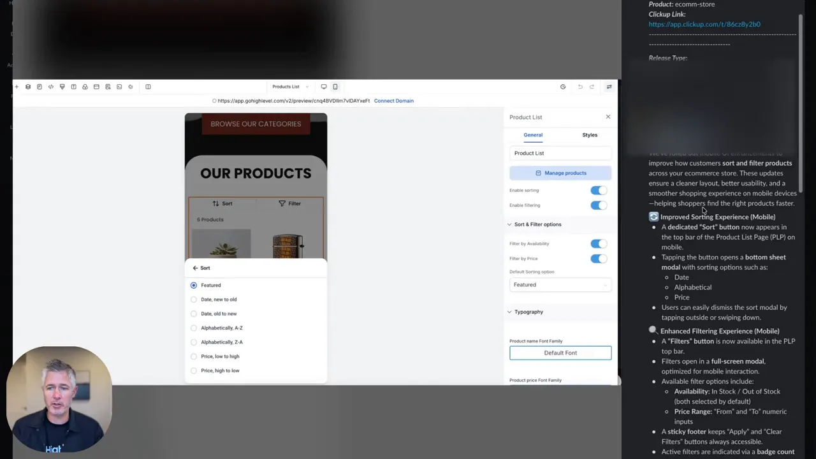This screenshot has width=816, height=459.
Task: Select Price, high to low radio
Action: click(x=194, y=370)
